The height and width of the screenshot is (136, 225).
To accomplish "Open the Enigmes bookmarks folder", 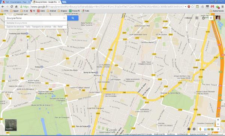I will pos(62,11).
